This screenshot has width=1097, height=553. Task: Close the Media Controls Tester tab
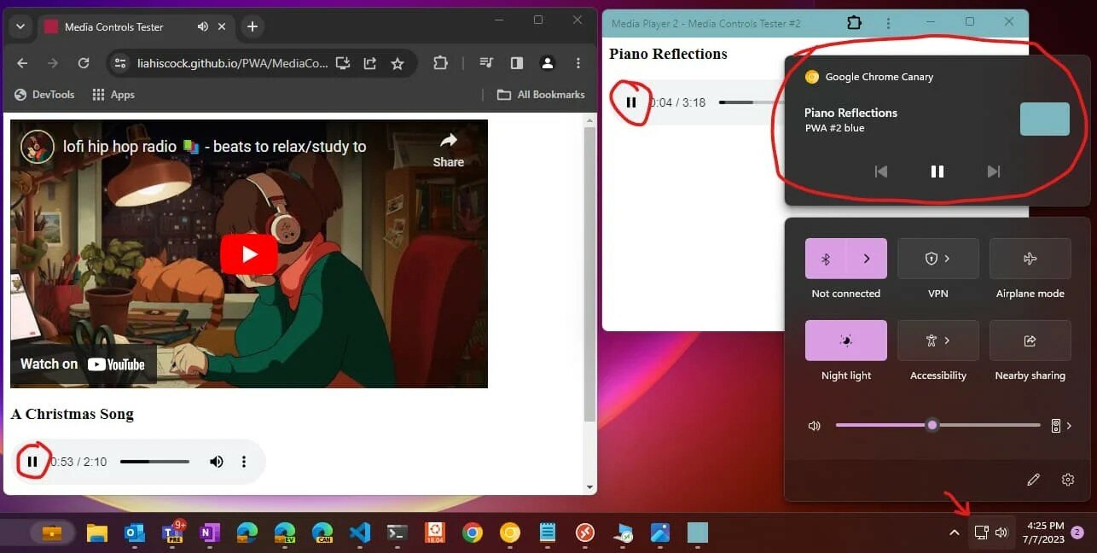tap(223, 26)
